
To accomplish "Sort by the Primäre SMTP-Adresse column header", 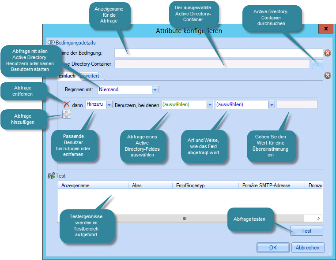I will 272,186.
